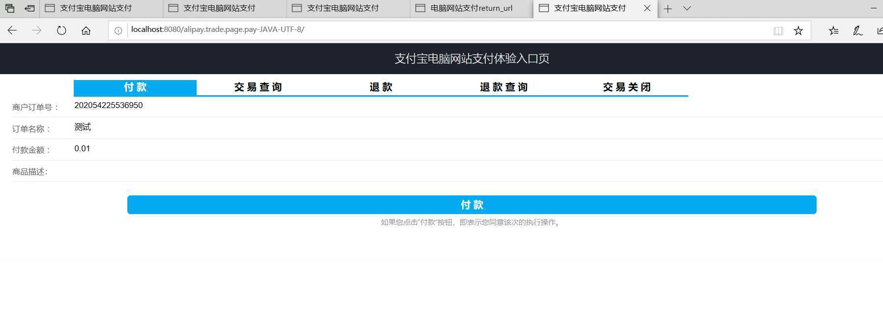Viewport: 883px width, 328px height.
Task: Click the wide blue 付款 submit button
Action: (472, 205)
